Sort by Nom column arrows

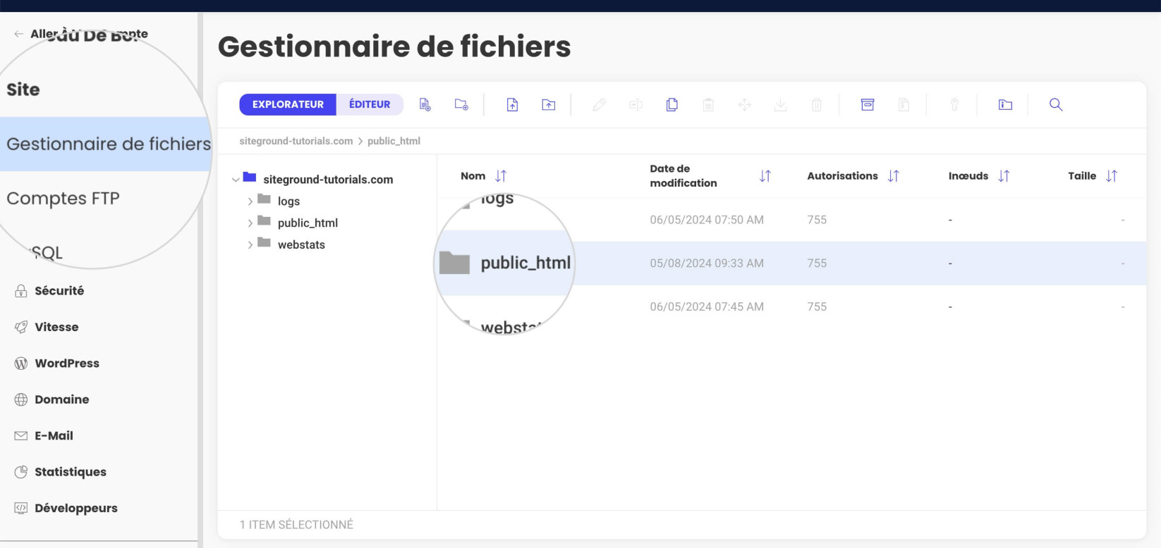click(501, 175)
